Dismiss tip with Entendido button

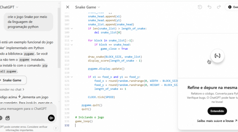coord(217,111)
